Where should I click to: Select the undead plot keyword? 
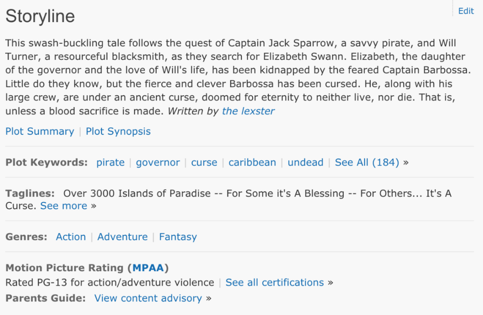[x=305, y=162]
